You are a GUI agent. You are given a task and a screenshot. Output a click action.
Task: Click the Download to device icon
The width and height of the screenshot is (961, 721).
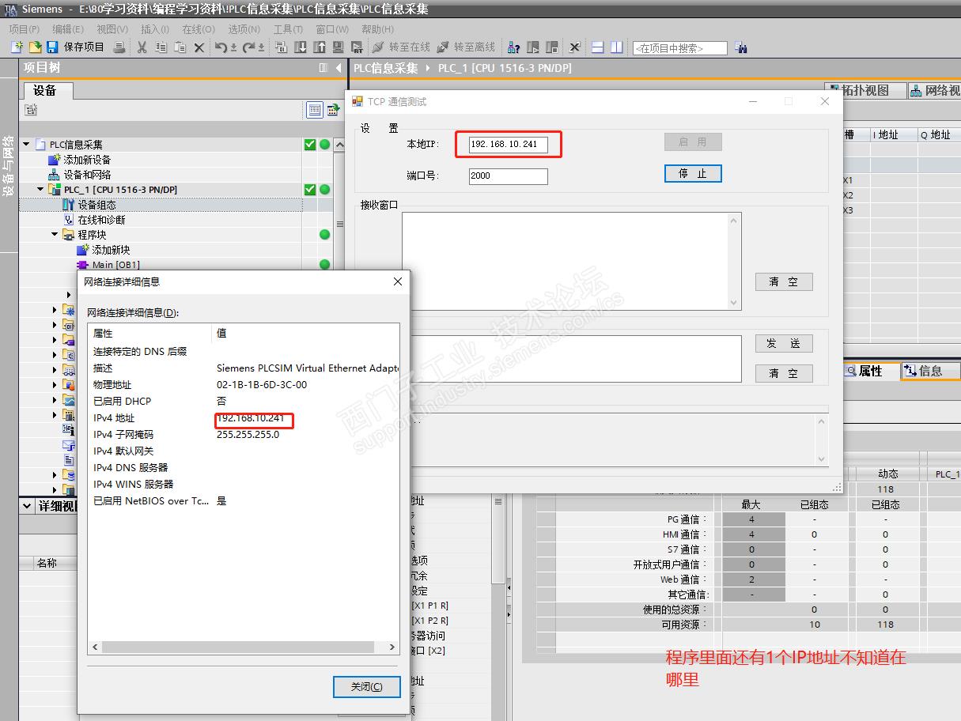coord(301,47)
